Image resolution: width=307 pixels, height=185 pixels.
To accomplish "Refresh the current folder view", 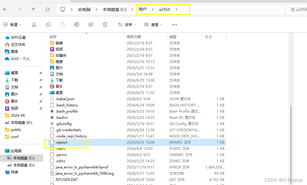I will click(48, 9).
